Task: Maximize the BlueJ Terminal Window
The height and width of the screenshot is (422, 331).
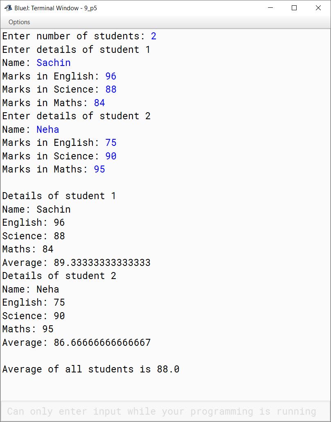Action: (294, 8)
